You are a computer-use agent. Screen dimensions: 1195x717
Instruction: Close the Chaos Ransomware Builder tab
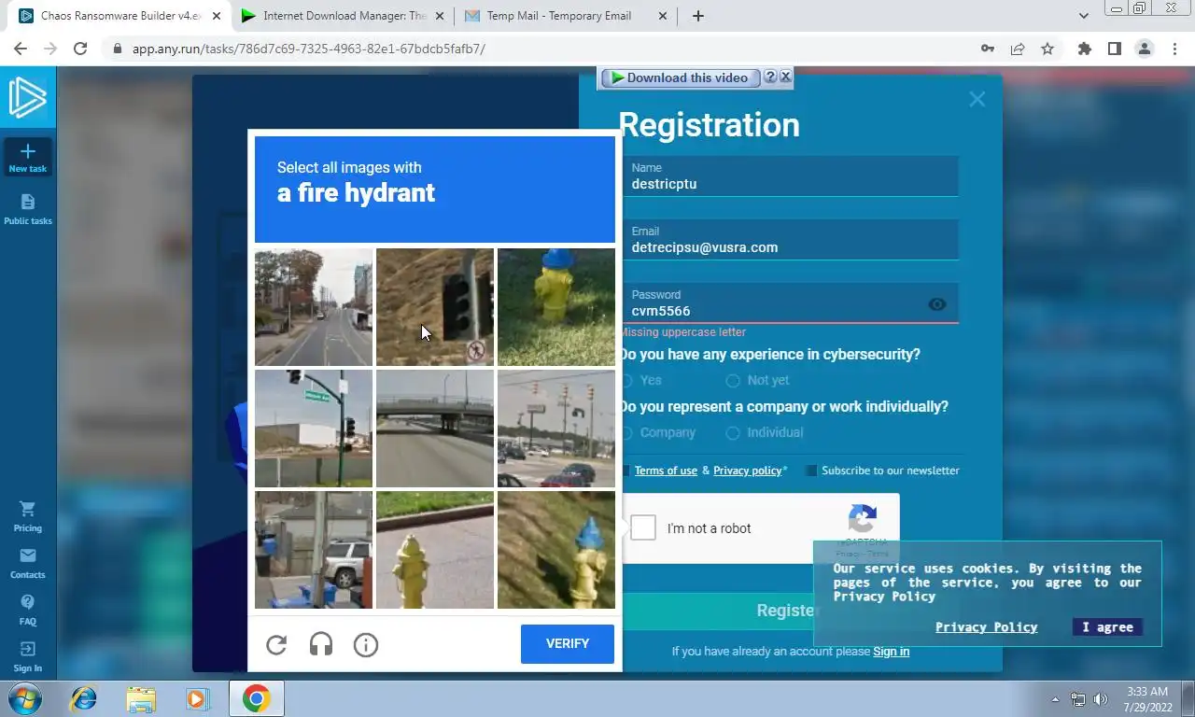[216, 16]
